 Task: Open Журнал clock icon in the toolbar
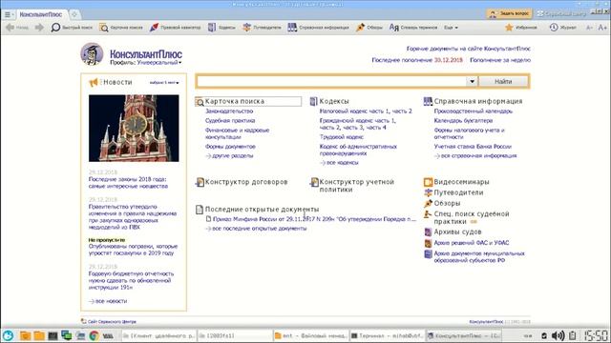point(562,28)
